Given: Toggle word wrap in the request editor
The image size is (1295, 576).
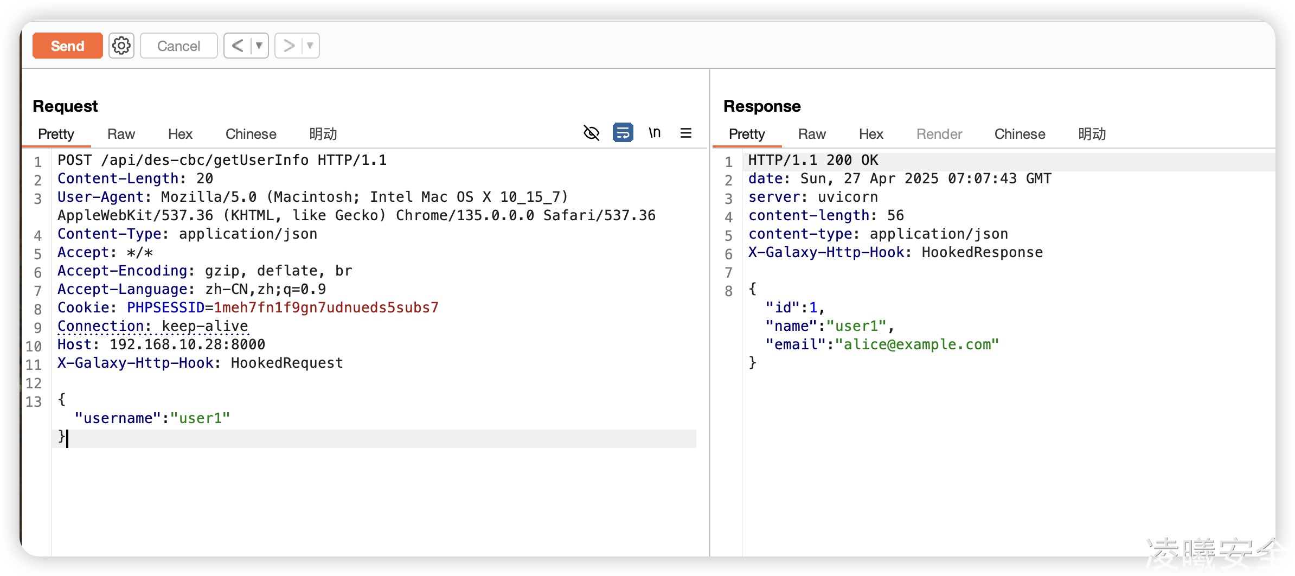Looking at the screenshot, I should click(x=623, y=133).
